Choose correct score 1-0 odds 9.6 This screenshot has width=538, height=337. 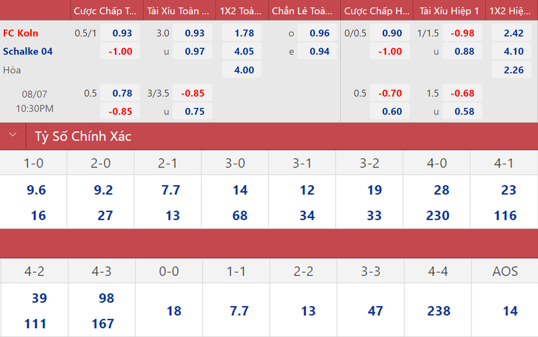click(36, 190)
